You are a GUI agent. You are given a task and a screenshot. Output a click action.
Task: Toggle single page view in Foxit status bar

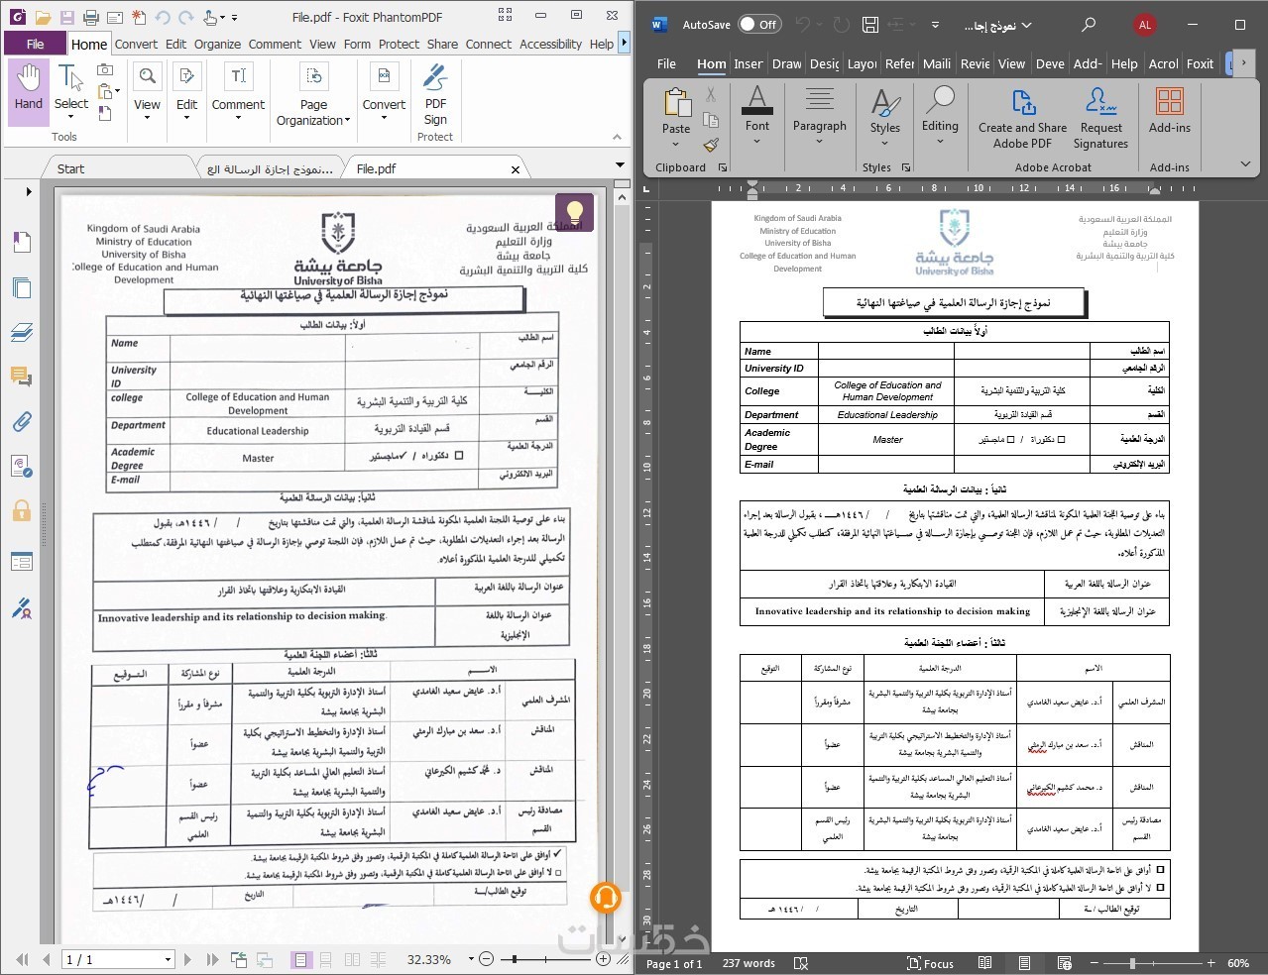[x=300, y=959]
